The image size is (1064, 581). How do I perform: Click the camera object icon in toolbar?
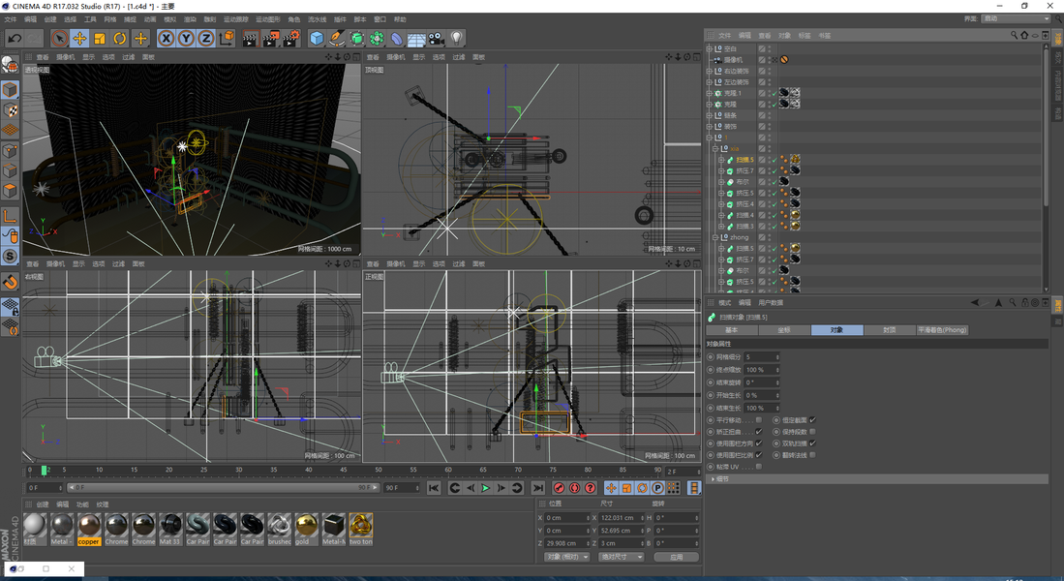[437, 39]
